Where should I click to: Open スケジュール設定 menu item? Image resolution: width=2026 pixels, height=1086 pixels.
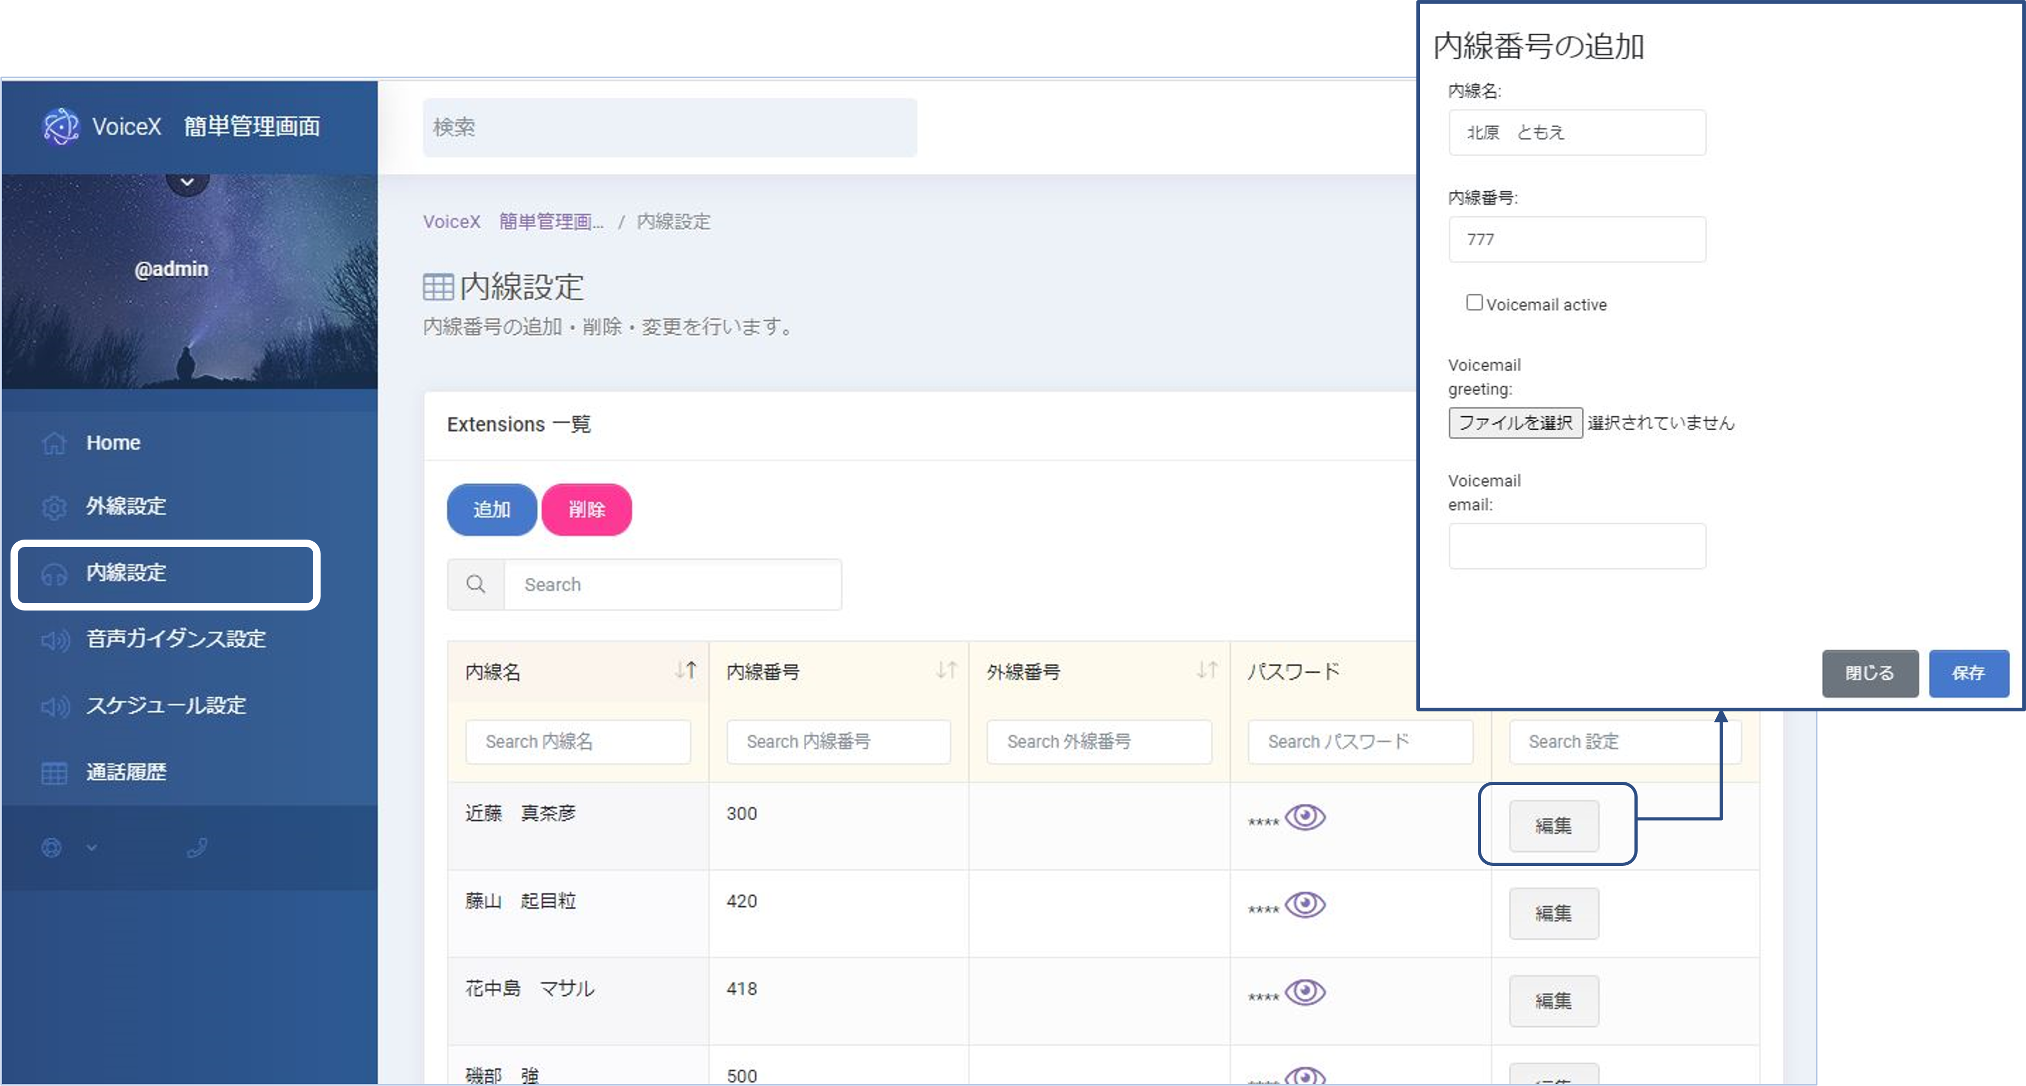pyautogui.click(x=165, y=706)
